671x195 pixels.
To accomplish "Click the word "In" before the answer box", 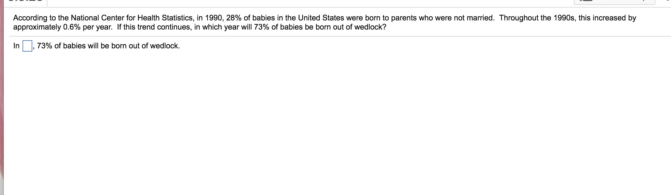I will point(16,46).
